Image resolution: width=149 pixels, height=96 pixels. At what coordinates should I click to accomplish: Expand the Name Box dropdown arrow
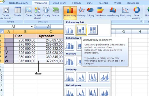[32, 27]
